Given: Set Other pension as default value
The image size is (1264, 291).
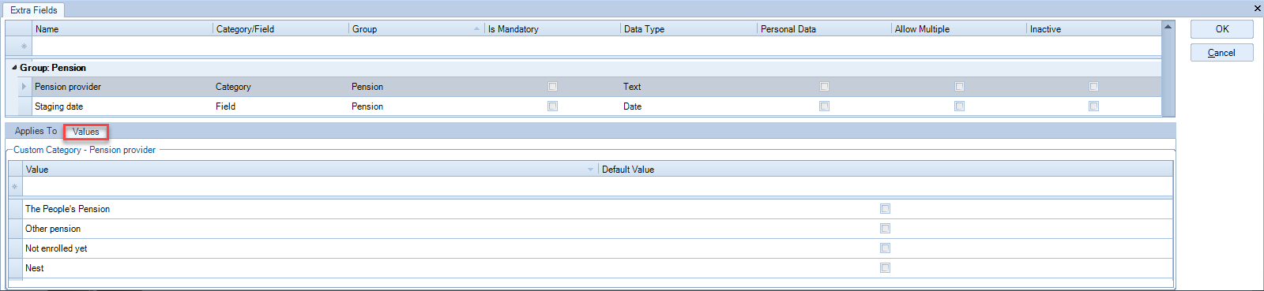Looking at the screenshot, I should pyautogui.click(x=886, y=229).
